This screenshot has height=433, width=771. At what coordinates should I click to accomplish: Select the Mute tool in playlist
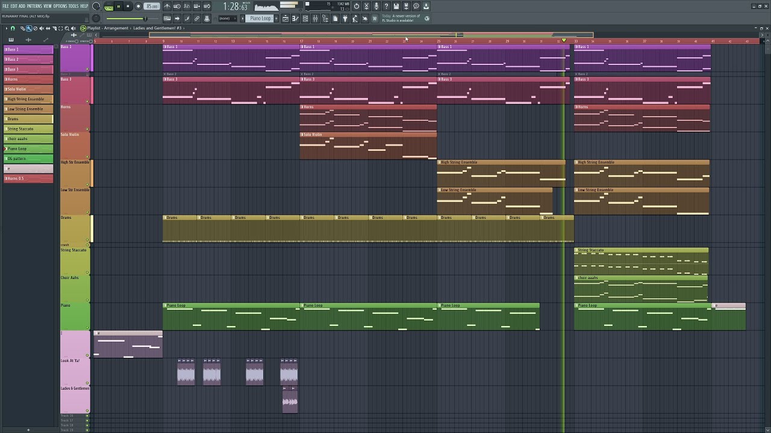(x=42, y=28)
